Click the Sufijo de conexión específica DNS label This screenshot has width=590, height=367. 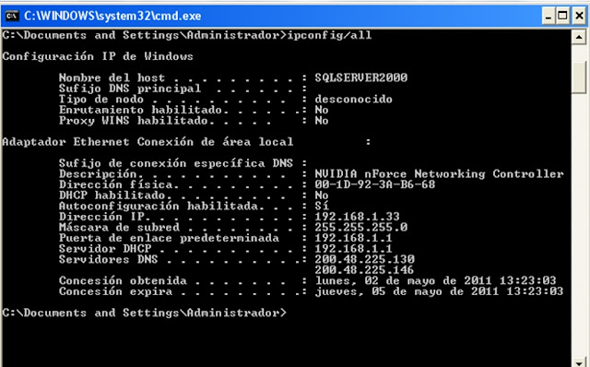[x=176, y=163]
